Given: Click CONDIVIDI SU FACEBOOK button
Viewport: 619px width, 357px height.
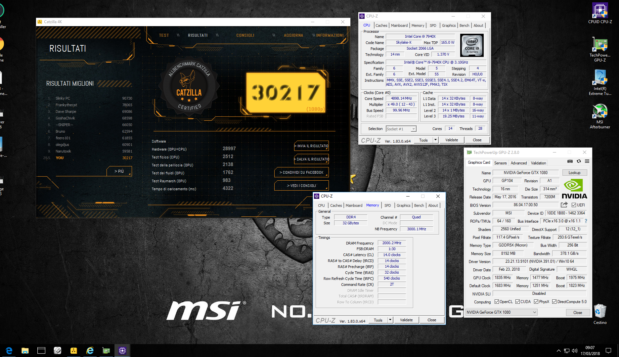Looking at the screenshot, I should (301, 172).
